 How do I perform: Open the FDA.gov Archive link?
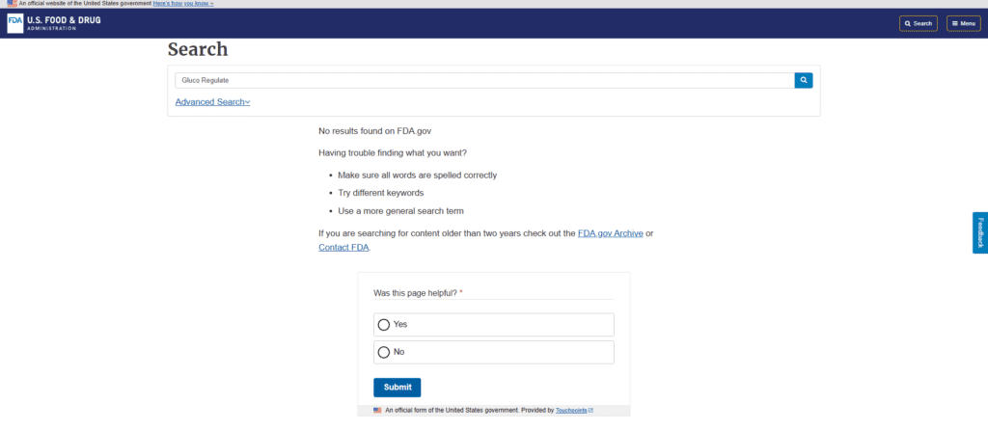click(x=611, y=233)
